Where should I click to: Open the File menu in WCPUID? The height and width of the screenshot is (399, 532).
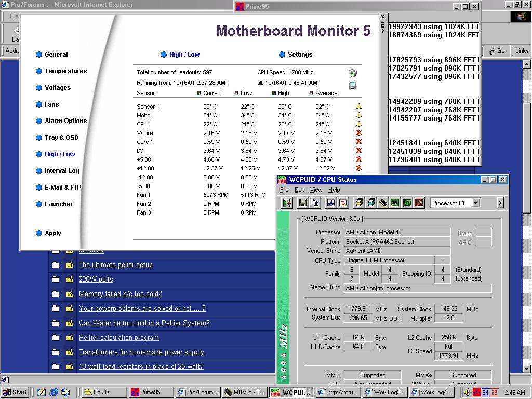tap(284, 190)
